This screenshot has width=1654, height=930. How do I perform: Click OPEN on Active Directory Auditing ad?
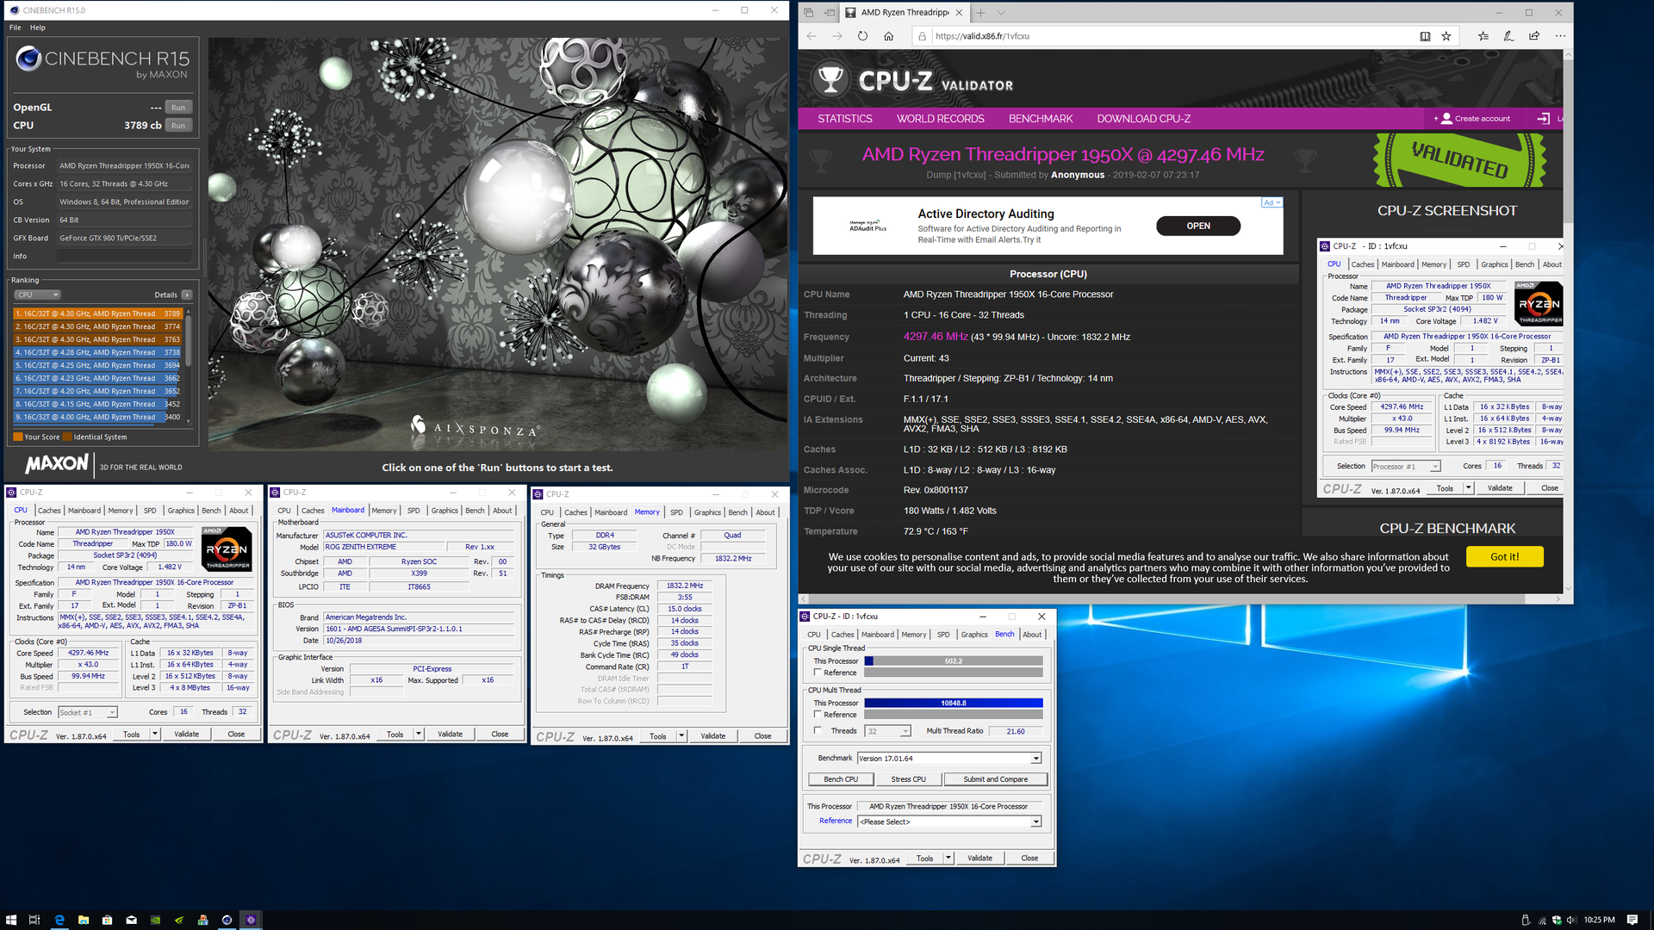pyautogui.click(x=1198, y=226)
